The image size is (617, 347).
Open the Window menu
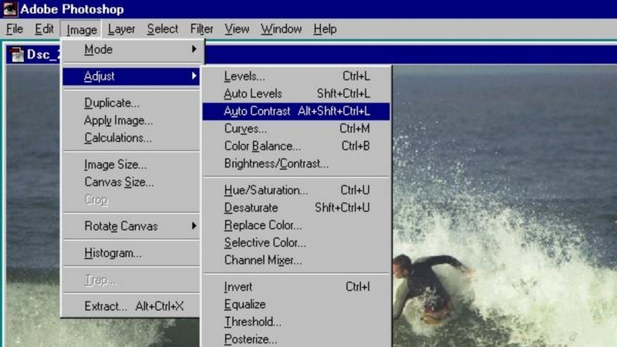(x=281, y=29)
